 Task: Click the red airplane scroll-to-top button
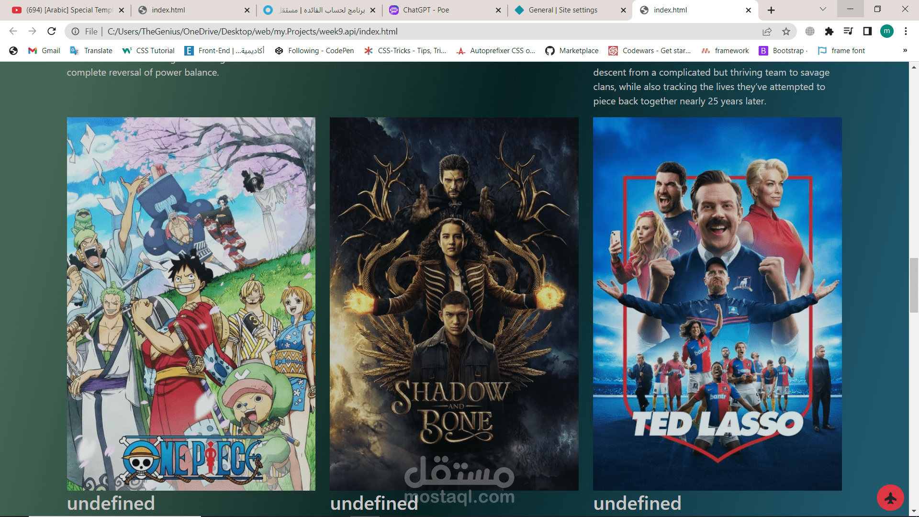(890, 498)
